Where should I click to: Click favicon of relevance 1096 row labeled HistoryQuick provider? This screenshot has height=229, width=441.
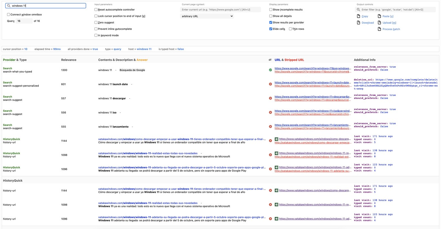point(276,167)
